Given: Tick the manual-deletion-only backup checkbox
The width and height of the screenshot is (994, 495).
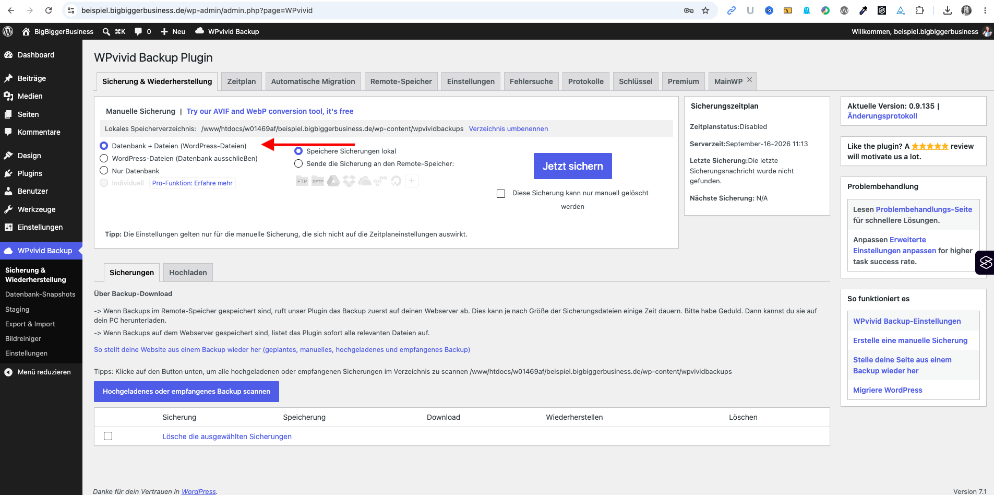Looking at the screenshot, I should tap(501, 194).
